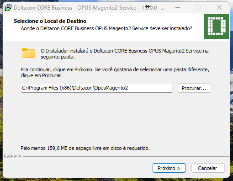Click the green Deltacon logo image
Image resolution: width=233 pixels, height=181 pixels.
pyautogui.click(x=216, y=26)
